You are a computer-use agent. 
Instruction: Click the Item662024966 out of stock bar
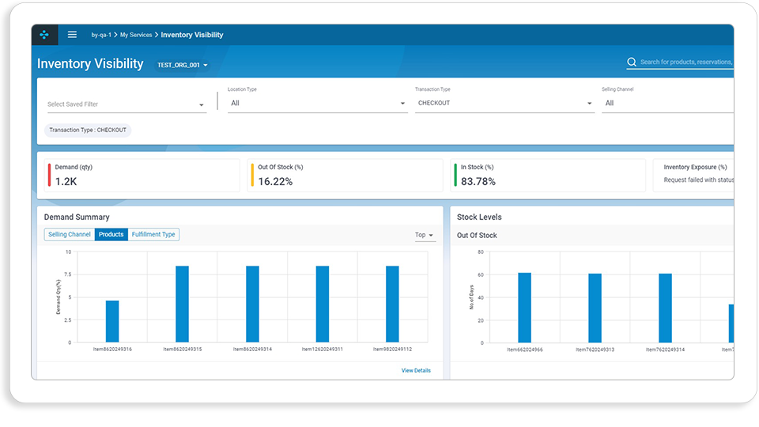(x=525, y=308)
